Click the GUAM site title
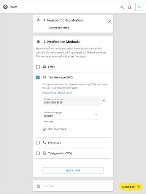146x194 pixels. click(13, 7)
